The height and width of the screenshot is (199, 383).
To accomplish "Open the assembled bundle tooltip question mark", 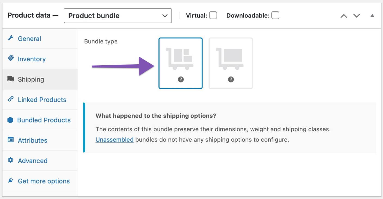I will [x=180, y=79].
